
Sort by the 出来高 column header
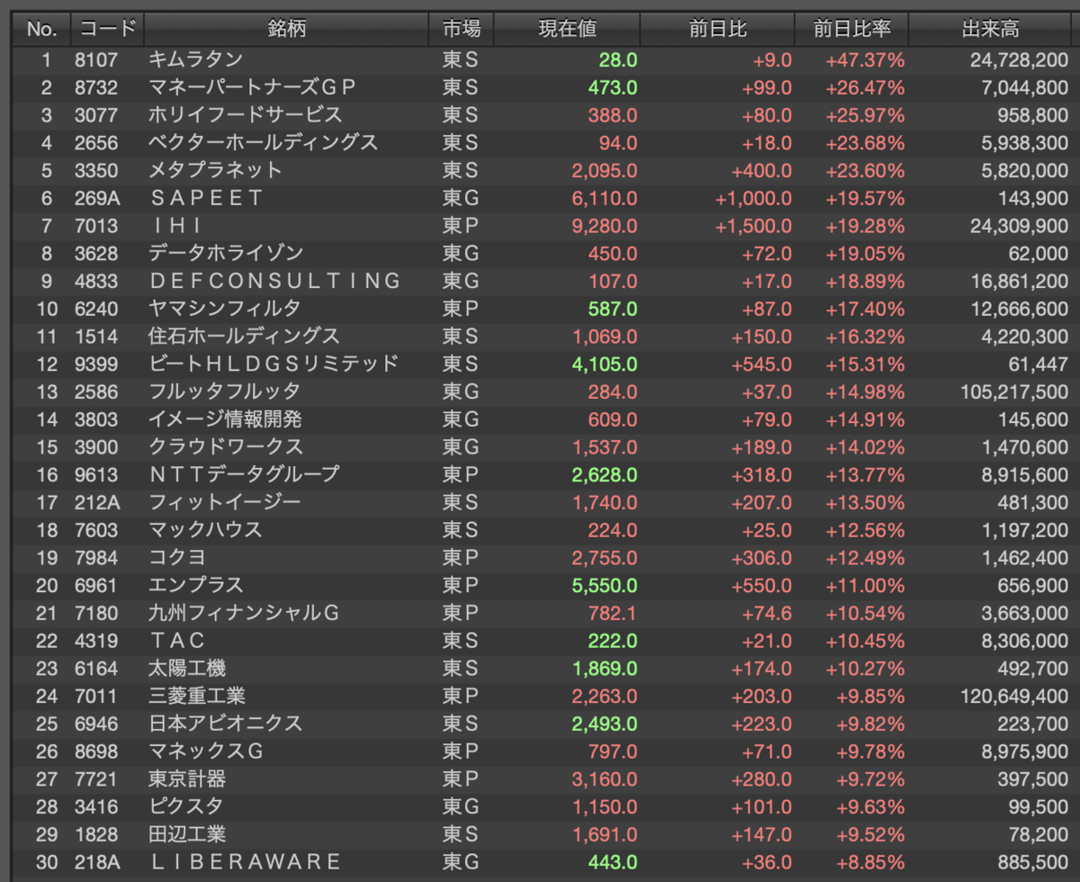pos(990,29)
